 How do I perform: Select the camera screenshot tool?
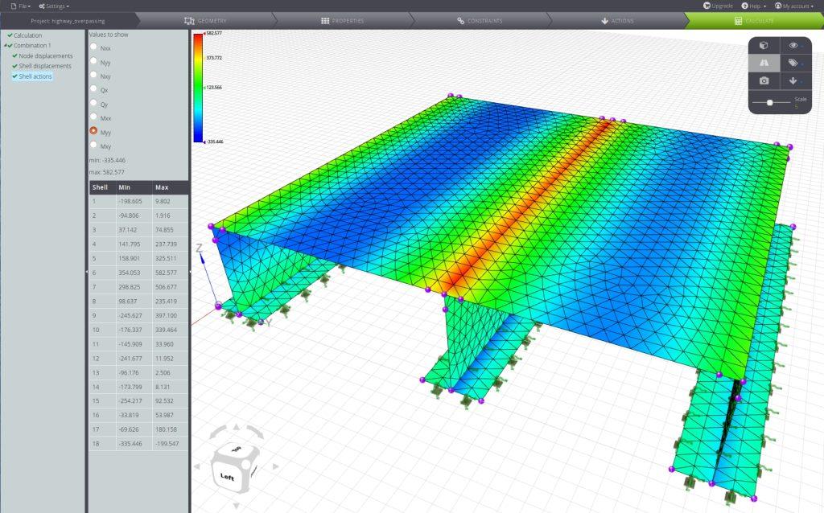pyautogui.click(x=764, y=80)
